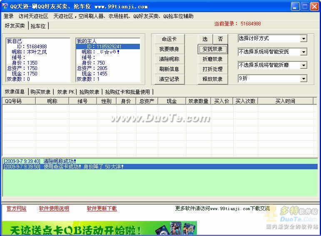Switch to the 奴隶信息 tab
Screen dimensions: 321x236
coord(15,92)
